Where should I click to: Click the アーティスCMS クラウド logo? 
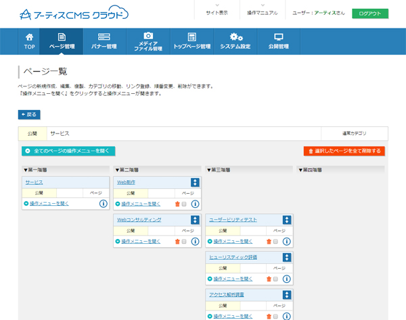[x=74, y=13]
